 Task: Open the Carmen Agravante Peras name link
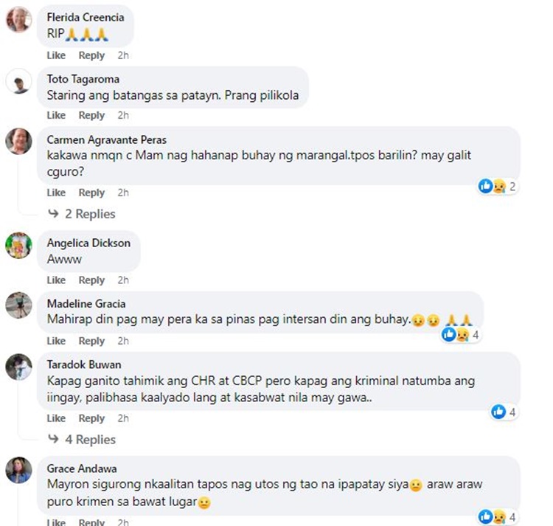click(x=106, y=139)
